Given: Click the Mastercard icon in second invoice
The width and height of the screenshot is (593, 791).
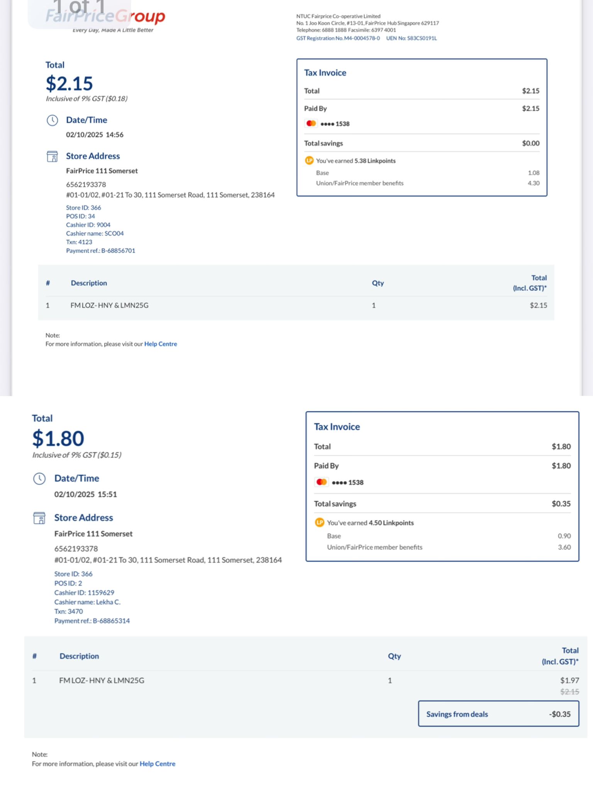Looking at the screenshot, I should (322, 482).
